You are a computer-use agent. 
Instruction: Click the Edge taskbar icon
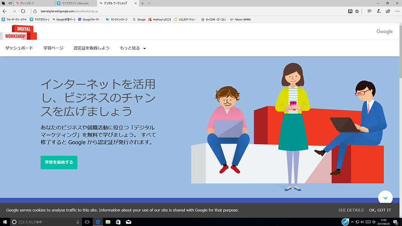click(98, 222)
